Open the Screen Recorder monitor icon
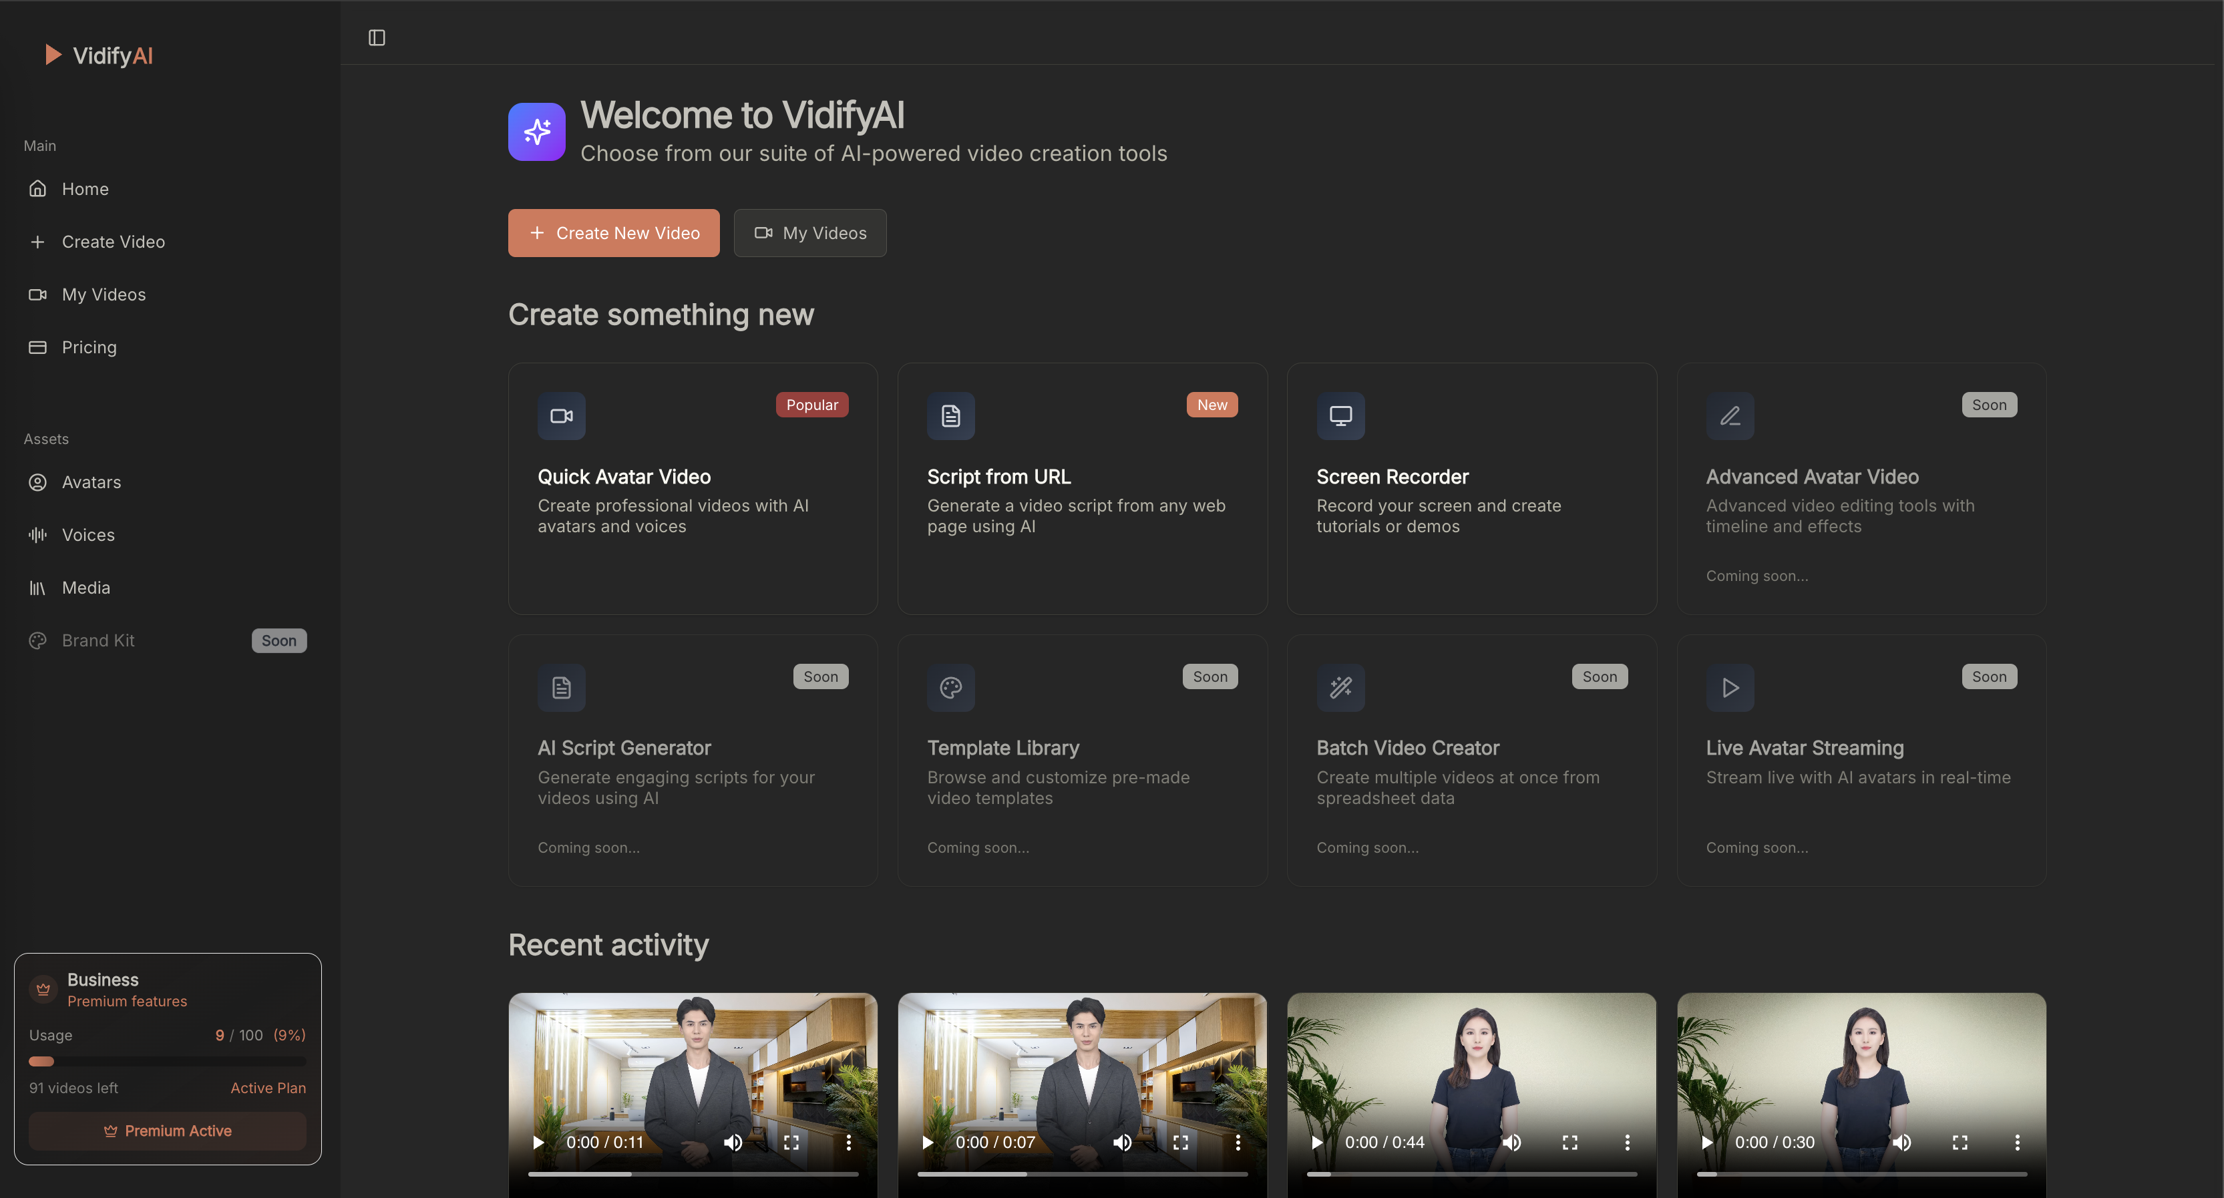2224x1198 pixels. [1340, 416]
